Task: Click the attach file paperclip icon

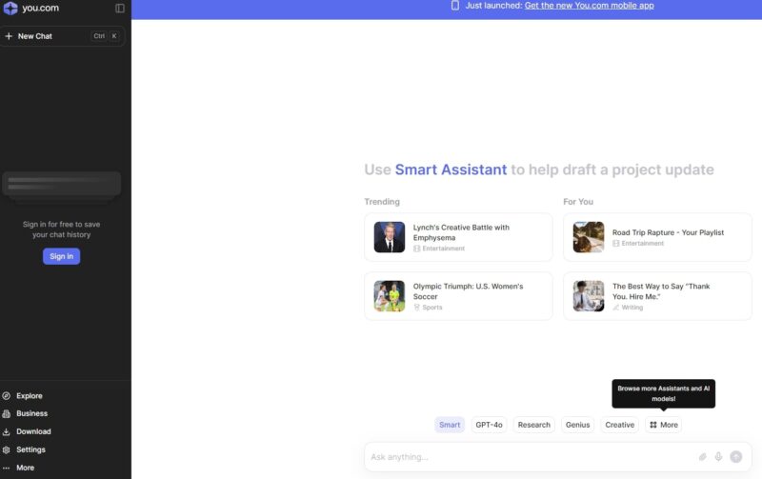Action: click(x=703, y=457)
